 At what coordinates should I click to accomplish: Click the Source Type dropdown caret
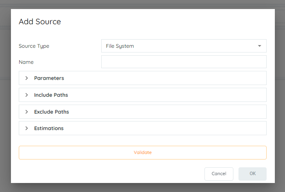click(x=260, y=46)
